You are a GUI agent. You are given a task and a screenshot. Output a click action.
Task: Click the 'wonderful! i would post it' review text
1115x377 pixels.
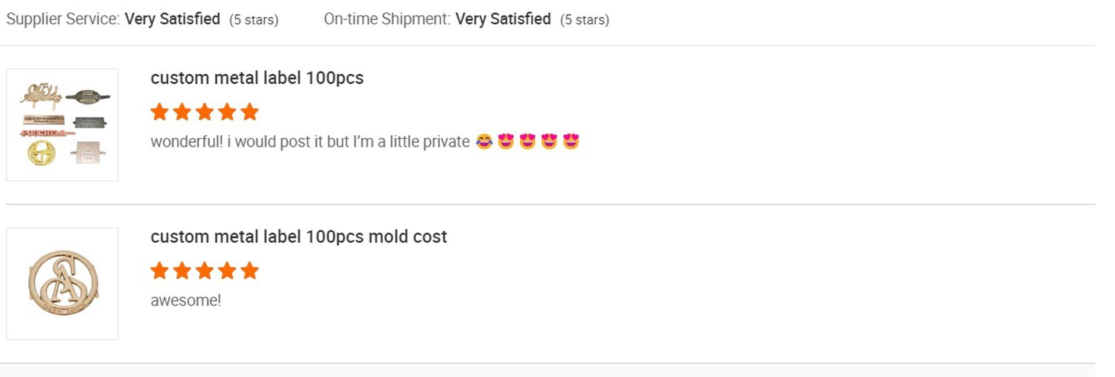(x=310, y=142)
